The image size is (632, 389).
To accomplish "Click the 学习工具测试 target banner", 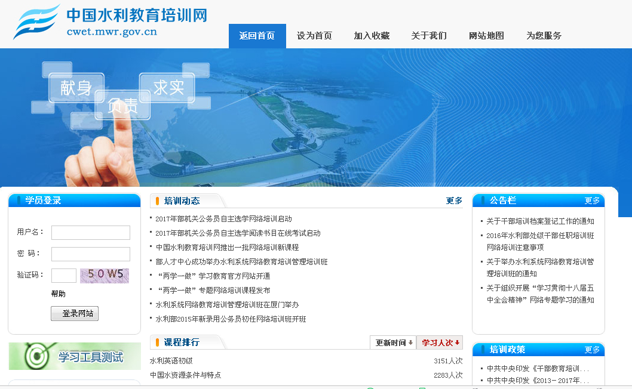I will pyautogui.click(x=75, y=356).
